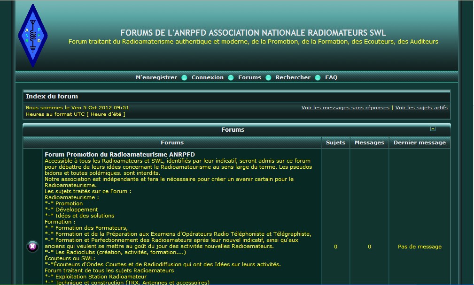Click '*-* Exploitation Station Radioamateur' line
Screen dimensions: 474x285
coord(95,277)
